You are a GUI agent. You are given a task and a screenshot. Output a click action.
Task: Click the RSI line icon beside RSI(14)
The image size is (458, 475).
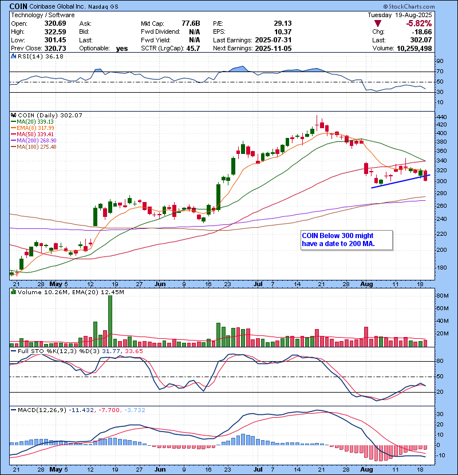[x=13, y=56]
